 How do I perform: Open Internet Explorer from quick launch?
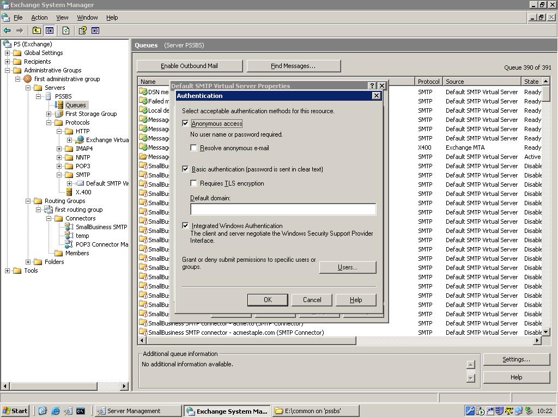coord(56,411)
